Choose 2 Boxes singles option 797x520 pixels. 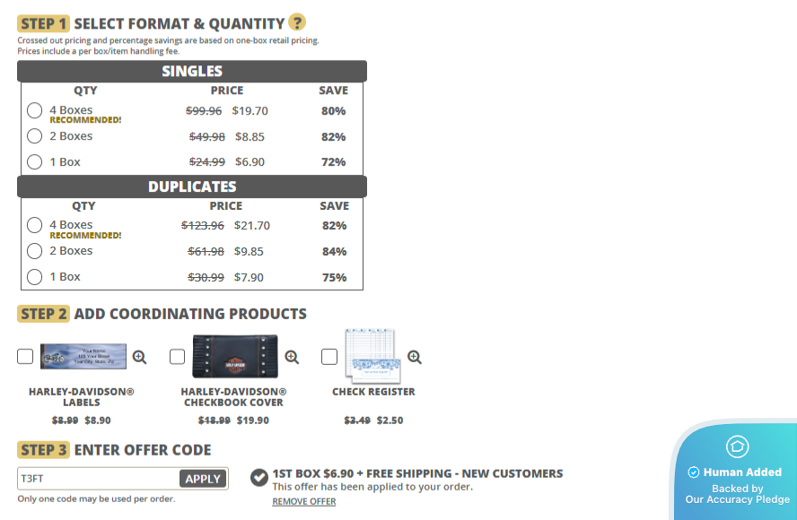coord(34,136)
